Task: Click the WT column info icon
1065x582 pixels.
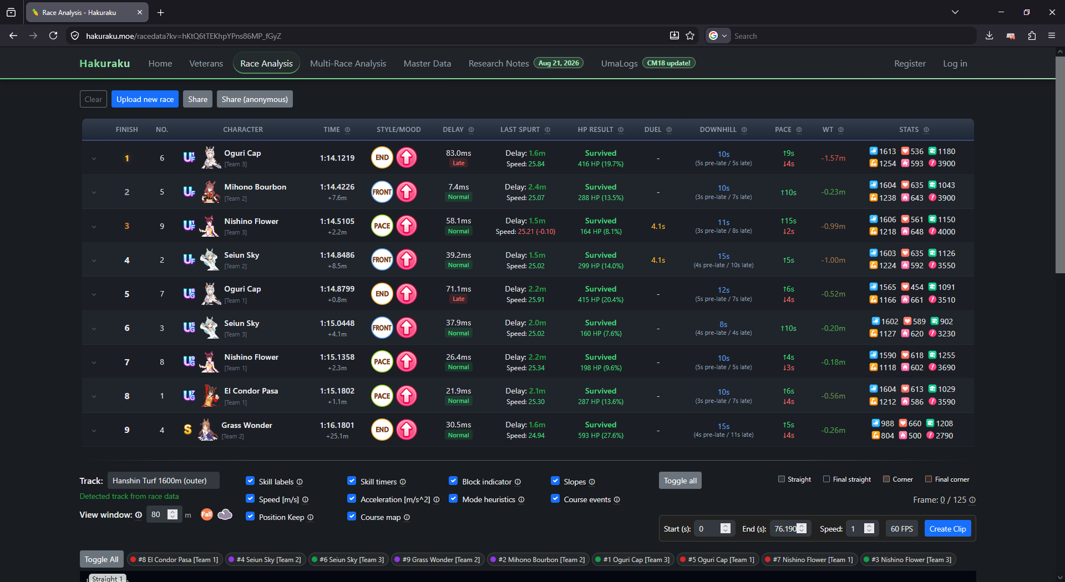Action: click(841, 130)
